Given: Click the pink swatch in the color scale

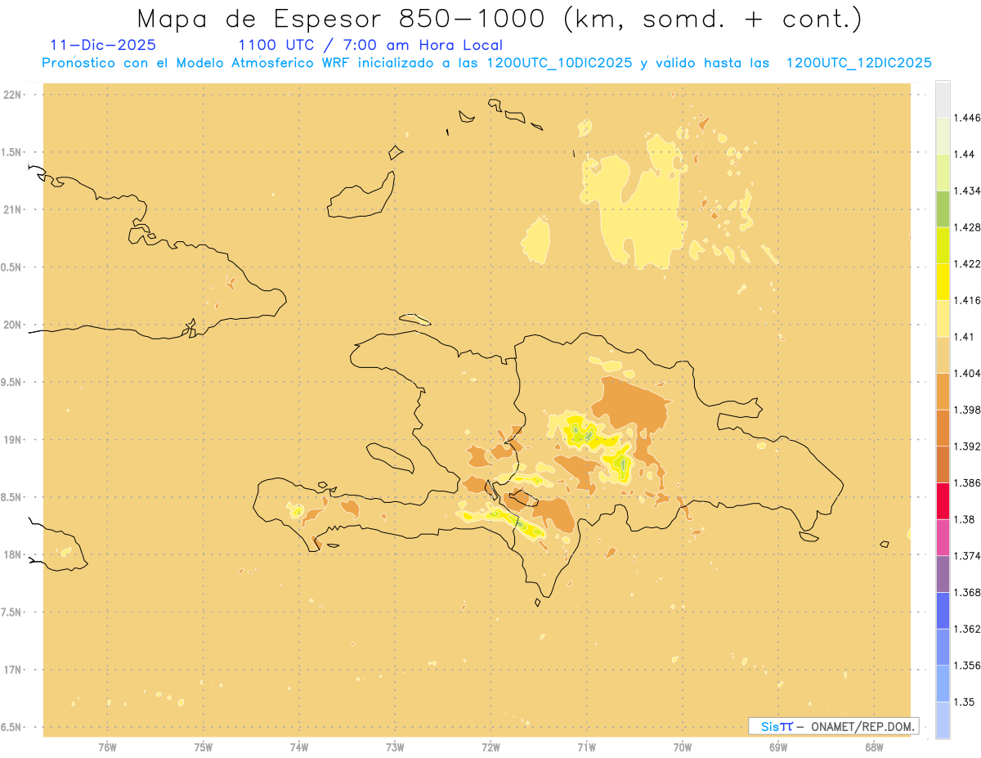Looking at the screenshot, I should pos(943,536).
